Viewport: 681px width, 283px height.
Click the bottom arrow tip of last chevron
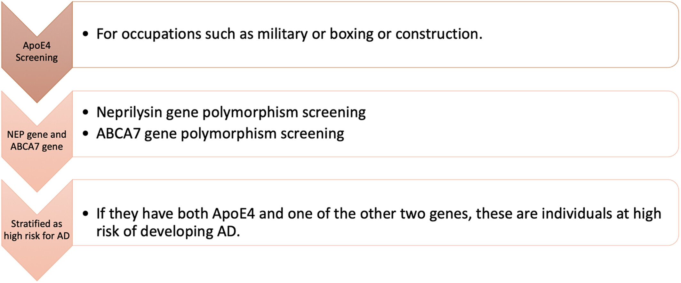point(37,273)
